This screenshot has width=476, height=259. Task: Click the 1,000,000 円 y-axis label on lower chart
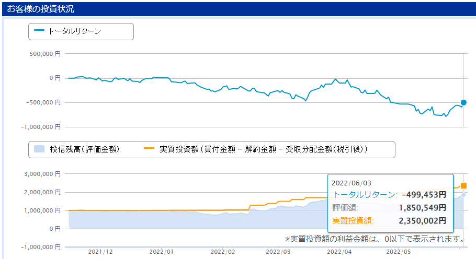[x=42, y=210]
